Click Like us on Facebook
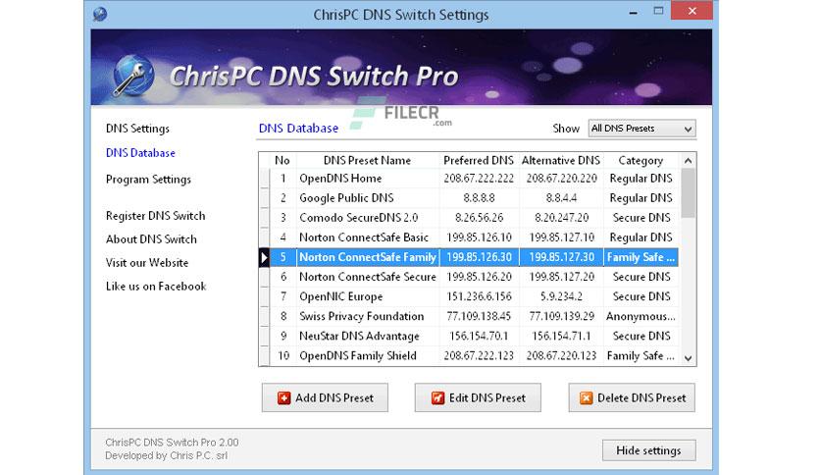Screen dimensions: 820x475 click(156, 287)
